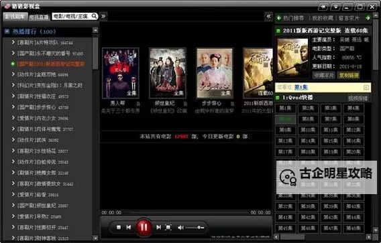The image size is (381, 243).
Task: Select episode 第1集 button
Action: 285,108
